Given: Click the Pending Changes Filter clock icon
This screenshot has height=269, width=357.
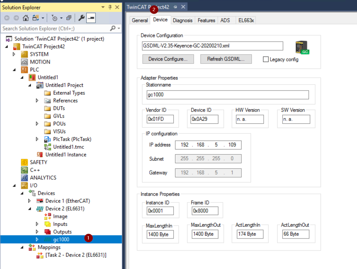Looking at the screenshot, I should (x=55, y=18).
